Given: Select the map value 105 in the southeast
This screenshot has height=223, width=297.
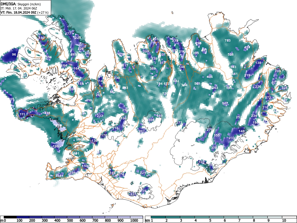Looking at the screenshot, I should point(201,162).
